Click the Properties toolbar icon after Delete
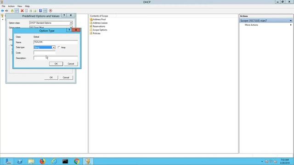294x165 pixels. 27,11
